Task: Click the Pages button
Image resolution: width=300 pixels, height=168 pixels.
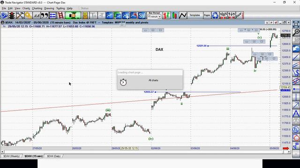Action: click(207, 15)
